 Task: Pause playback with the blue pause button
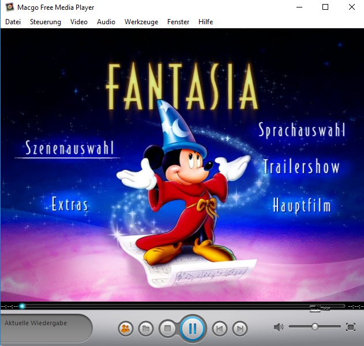[193, 328]
